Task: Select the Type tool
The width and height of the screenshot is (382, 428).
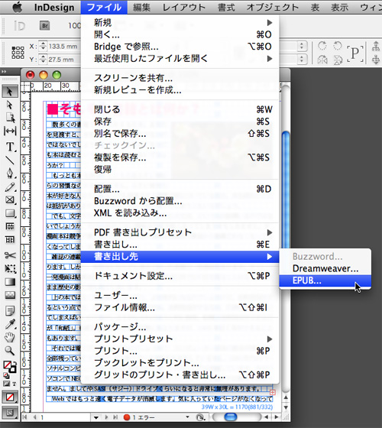Action: click(10, 147)
